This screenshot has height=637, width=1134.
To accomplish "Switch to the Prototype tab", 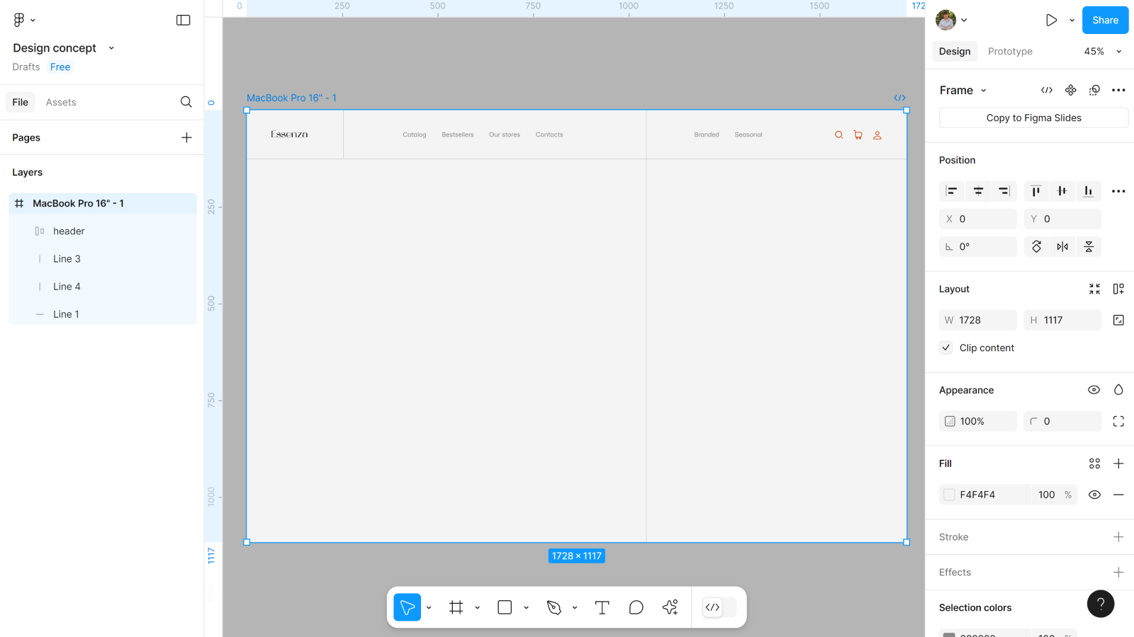I will point(1010,51).
